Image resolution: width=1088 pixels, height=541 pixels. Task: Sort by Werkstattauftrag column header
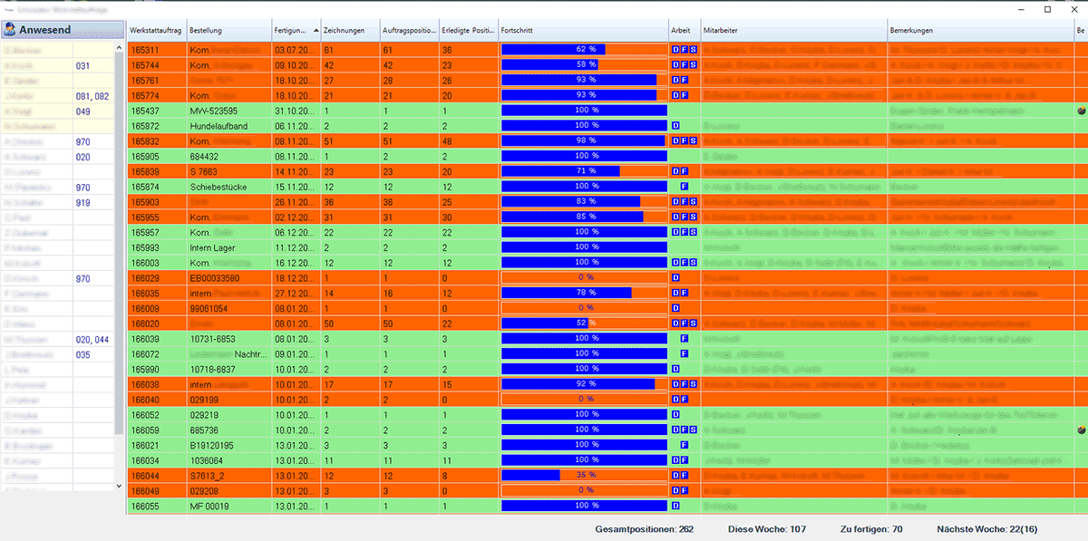click(x=156, y=30)
